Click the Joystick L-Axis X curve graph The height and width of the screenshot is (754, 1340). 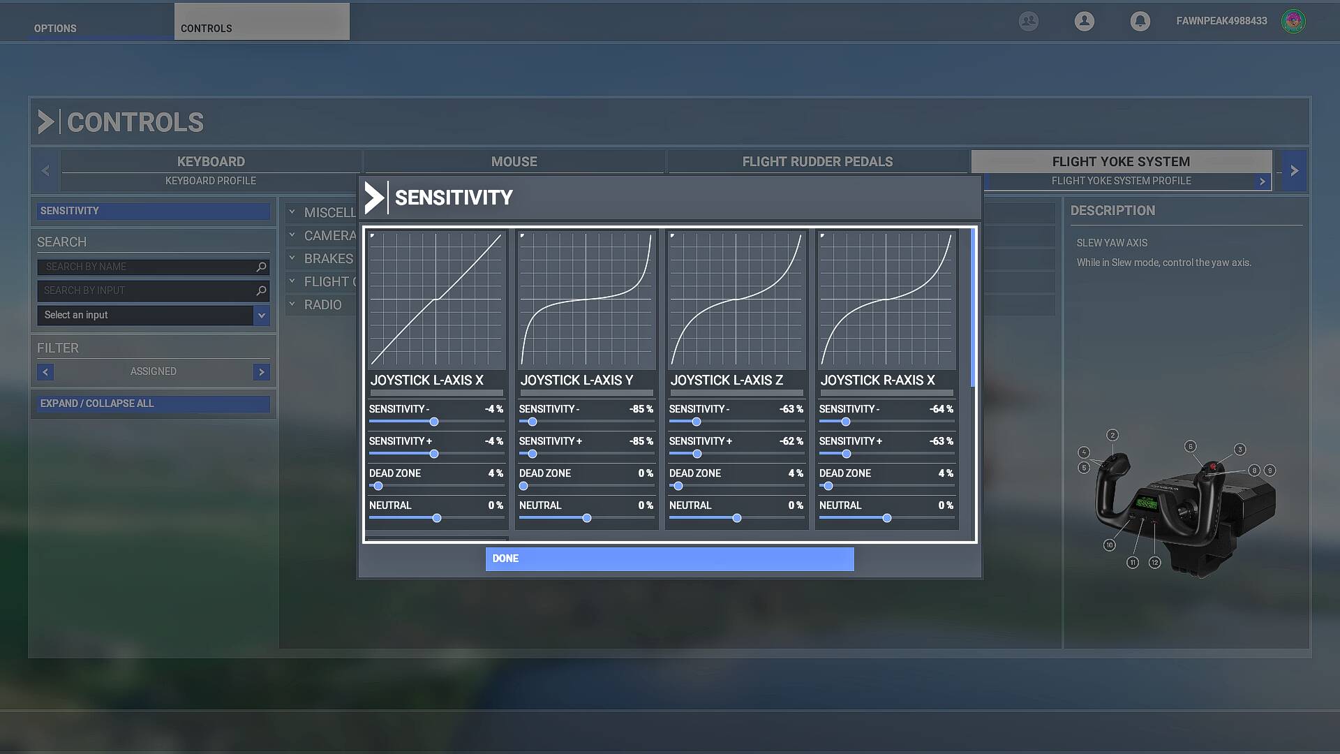point(436,299)
